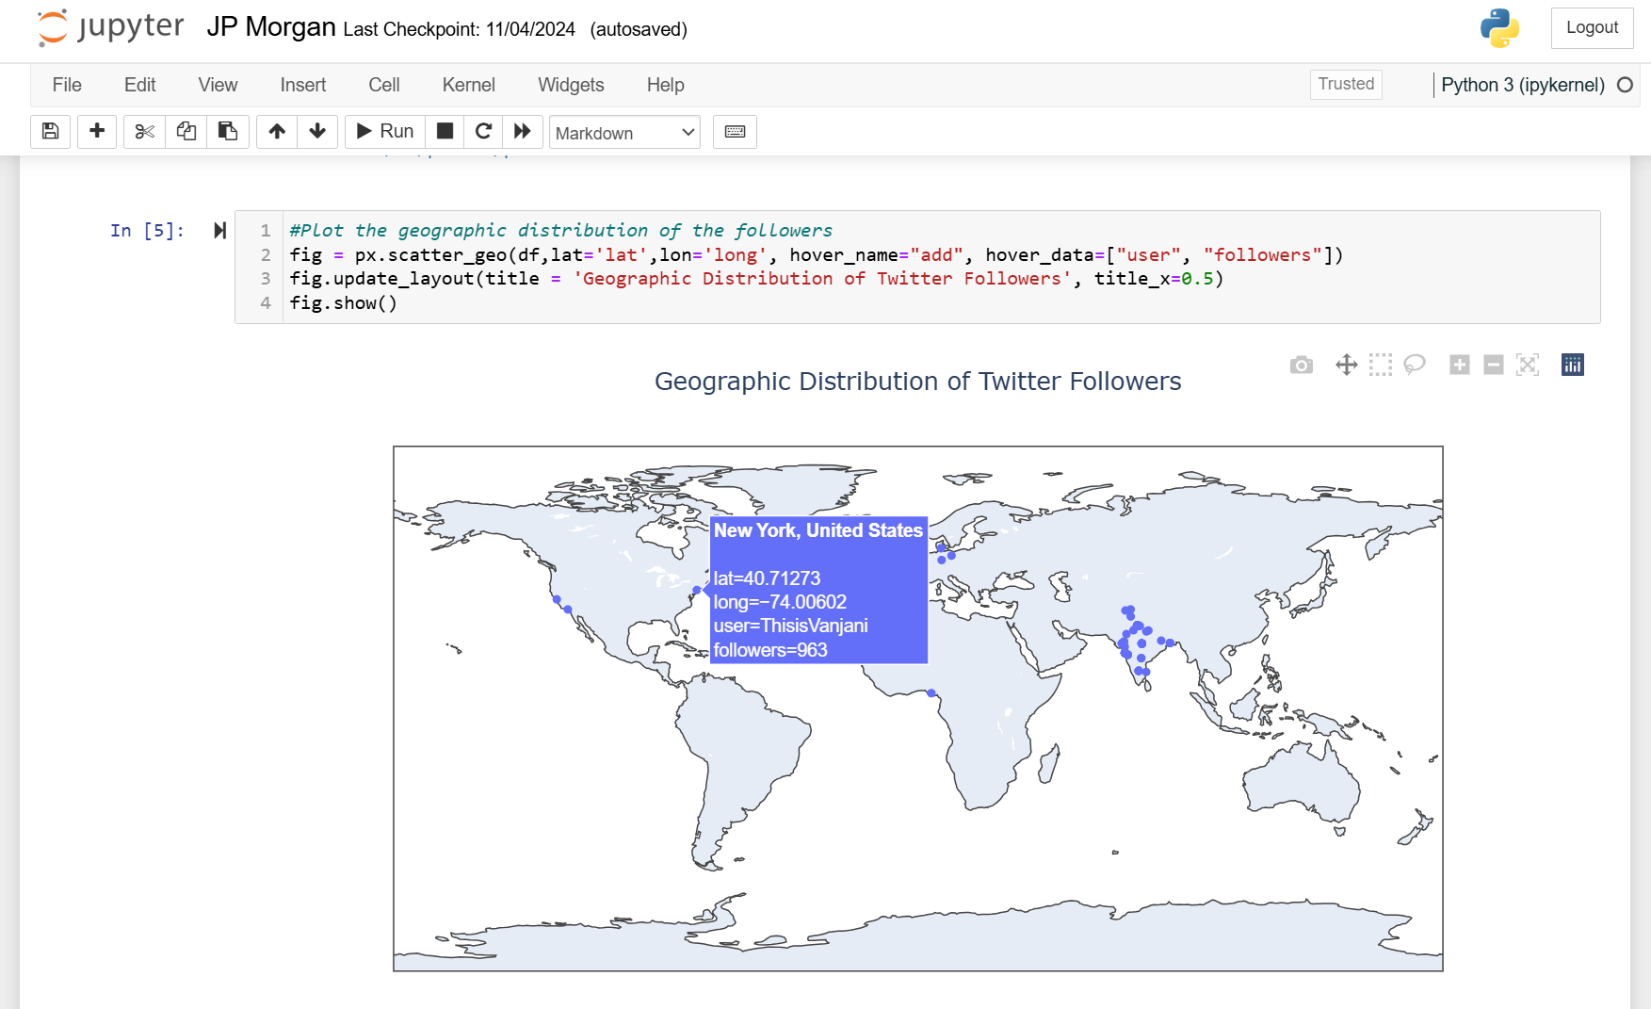The width and height of the screenshot is (1651, 1009).
Task: Click the Jupyter logo
Action: point(111,27)
